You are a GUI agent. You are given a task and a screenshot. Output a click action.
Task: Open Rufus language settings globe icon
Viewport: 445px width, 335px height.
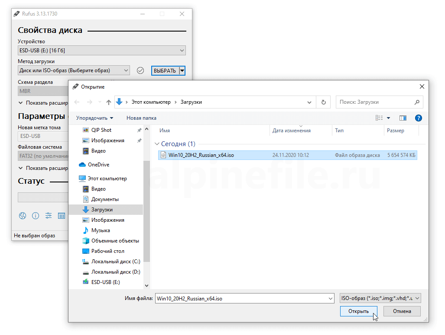tap(23, 216)
